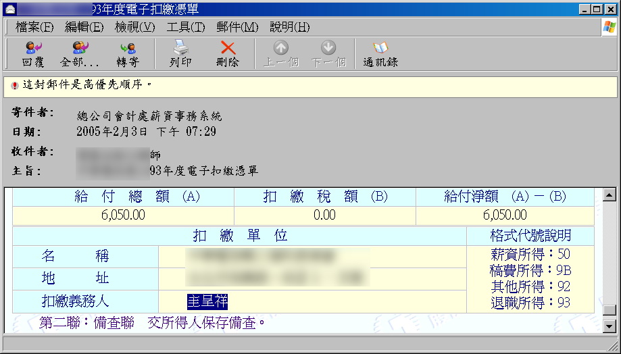Forward the message with 轉寄 icon
This screenshot has height=354, width=621.
pyautogui.click(x=128, y=54)
